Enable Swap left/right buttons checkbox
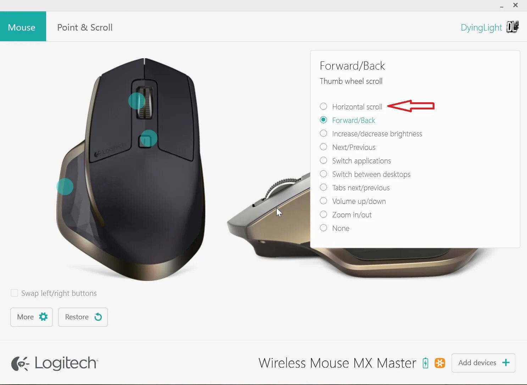 [x=15, y=293]
